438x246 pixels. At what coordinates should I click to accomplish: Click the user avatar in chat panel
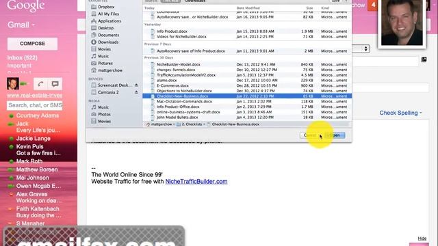(13, 83)
